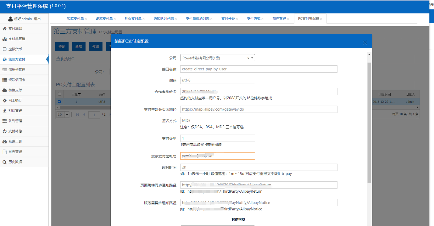The height and width of the screenshot is (226, 434).
Task: Sort by 主键 column header arrow
Action: coord(79,94)
